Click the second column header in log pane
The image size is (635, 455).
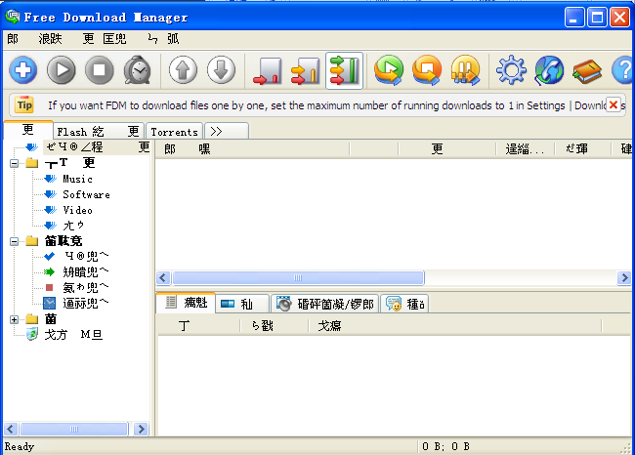tap(275, 326)
